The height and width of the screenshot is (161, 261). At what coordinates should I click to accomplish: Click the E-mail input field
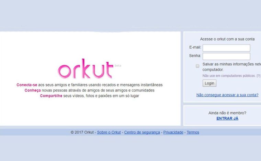coord(226,48)
